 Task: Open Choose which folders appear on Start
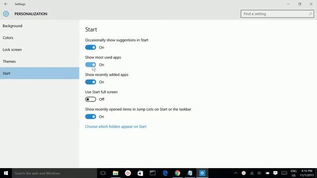(115, 127)
